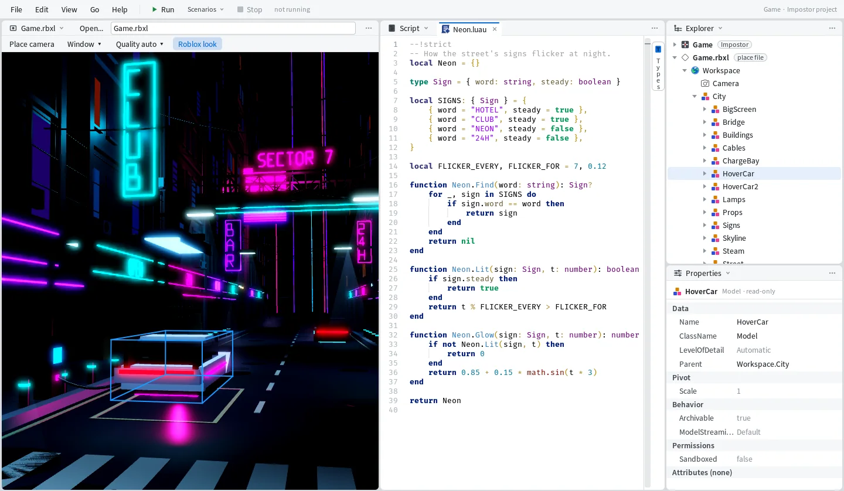844x491 pixels.
Task: Open the Properties panel more options menu
Action: [832, 273]
